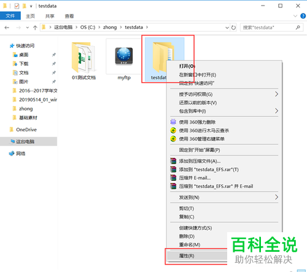Viewport: 307px width, 272px height.
Task: Click testdata in the address breadcrumb
Action: point(134,28)
